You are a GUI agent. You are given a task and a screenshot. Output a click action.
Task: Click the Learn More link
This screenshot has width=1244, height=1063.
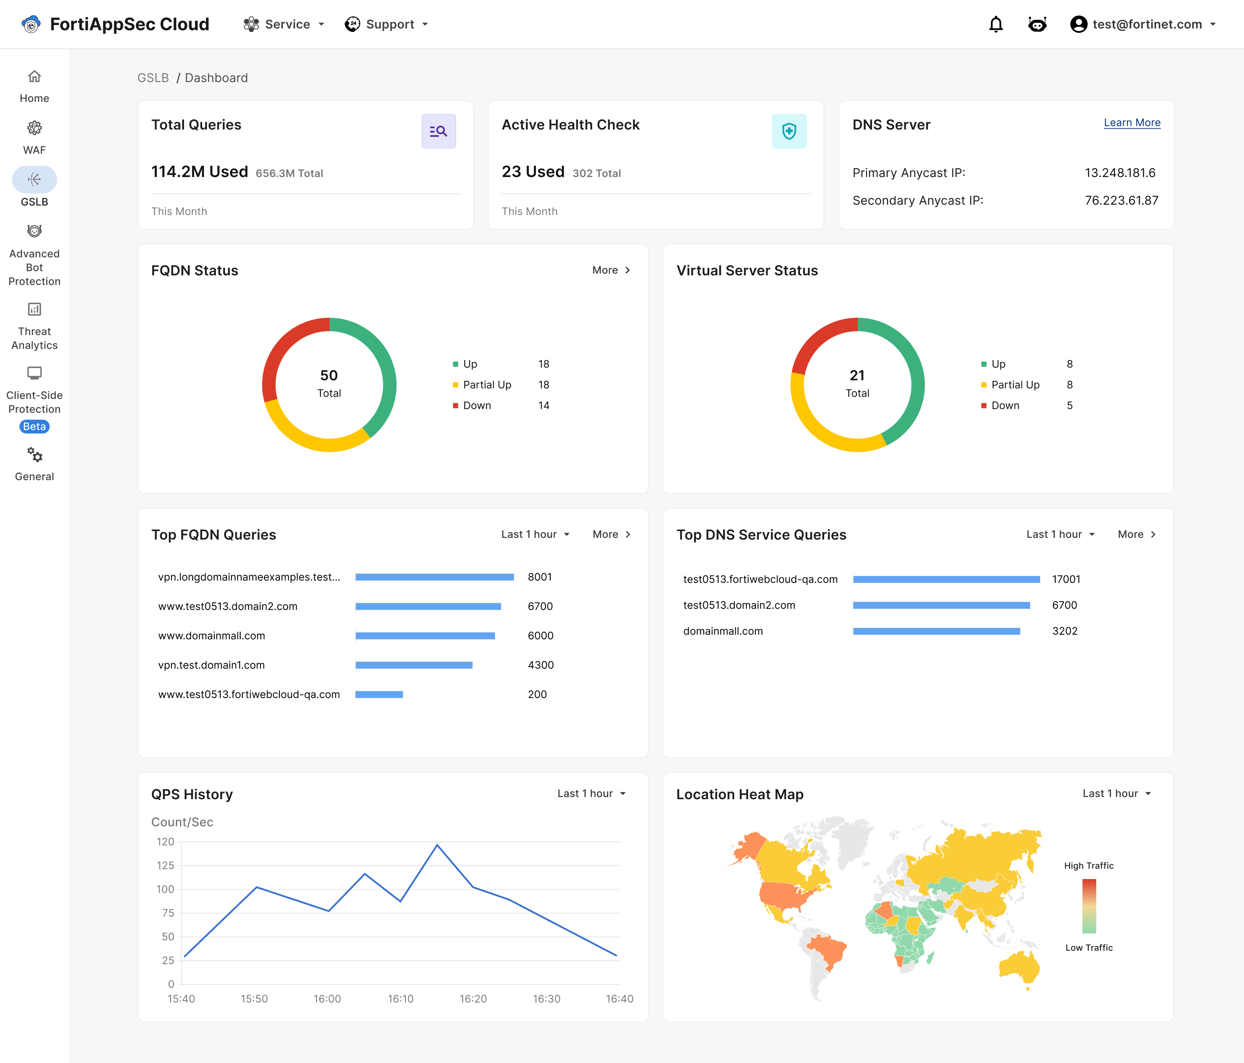click(x=1132, y=123)
